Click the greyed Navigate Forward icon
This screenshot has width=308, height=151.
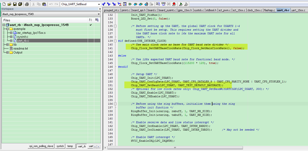tap(151, 4)
